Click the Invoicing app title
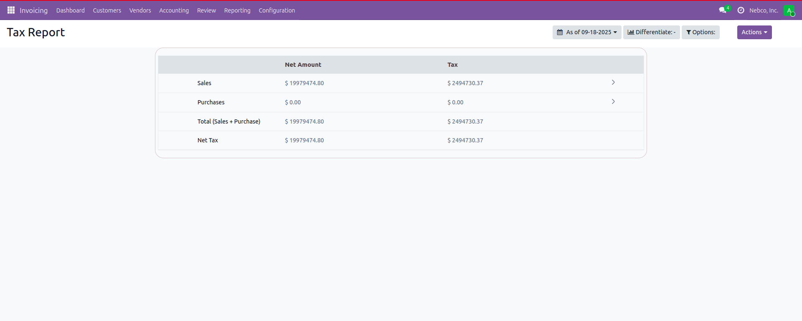The height and width of the screenshot is (321, 802). (x=33, y=10)
